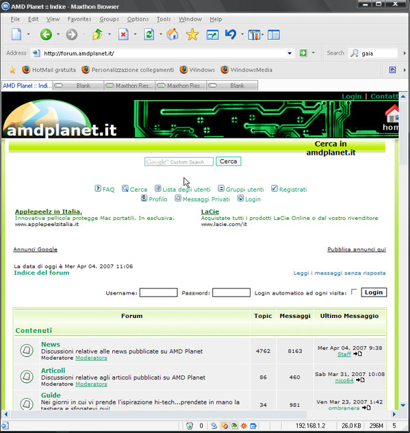Refresh the page with the green arrows icon
410x433 pixels.
(149, 34)
